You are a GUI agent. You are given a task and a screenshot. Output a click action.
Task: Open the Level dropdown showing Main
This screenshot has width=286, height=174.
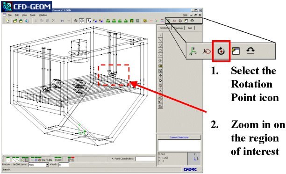click(39, 165)
